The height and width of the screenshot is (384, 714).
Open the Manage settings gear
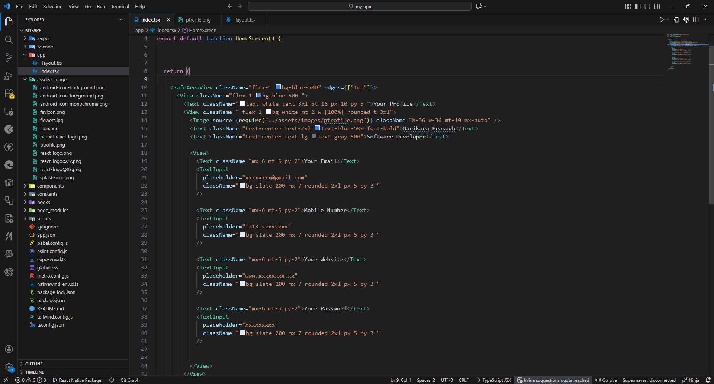pyautogui.click(x=9, y=367)
